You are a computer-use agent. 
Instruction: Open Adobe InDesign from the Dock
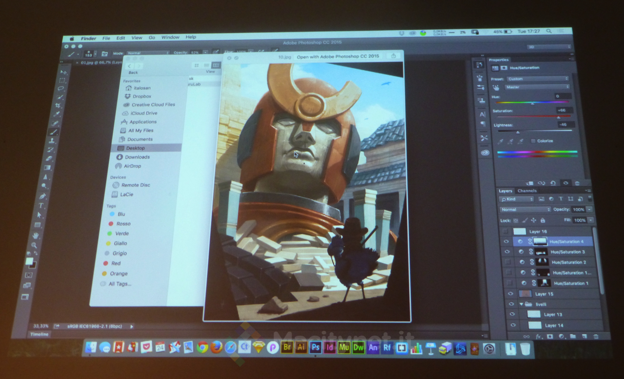[x=330, y=347]
